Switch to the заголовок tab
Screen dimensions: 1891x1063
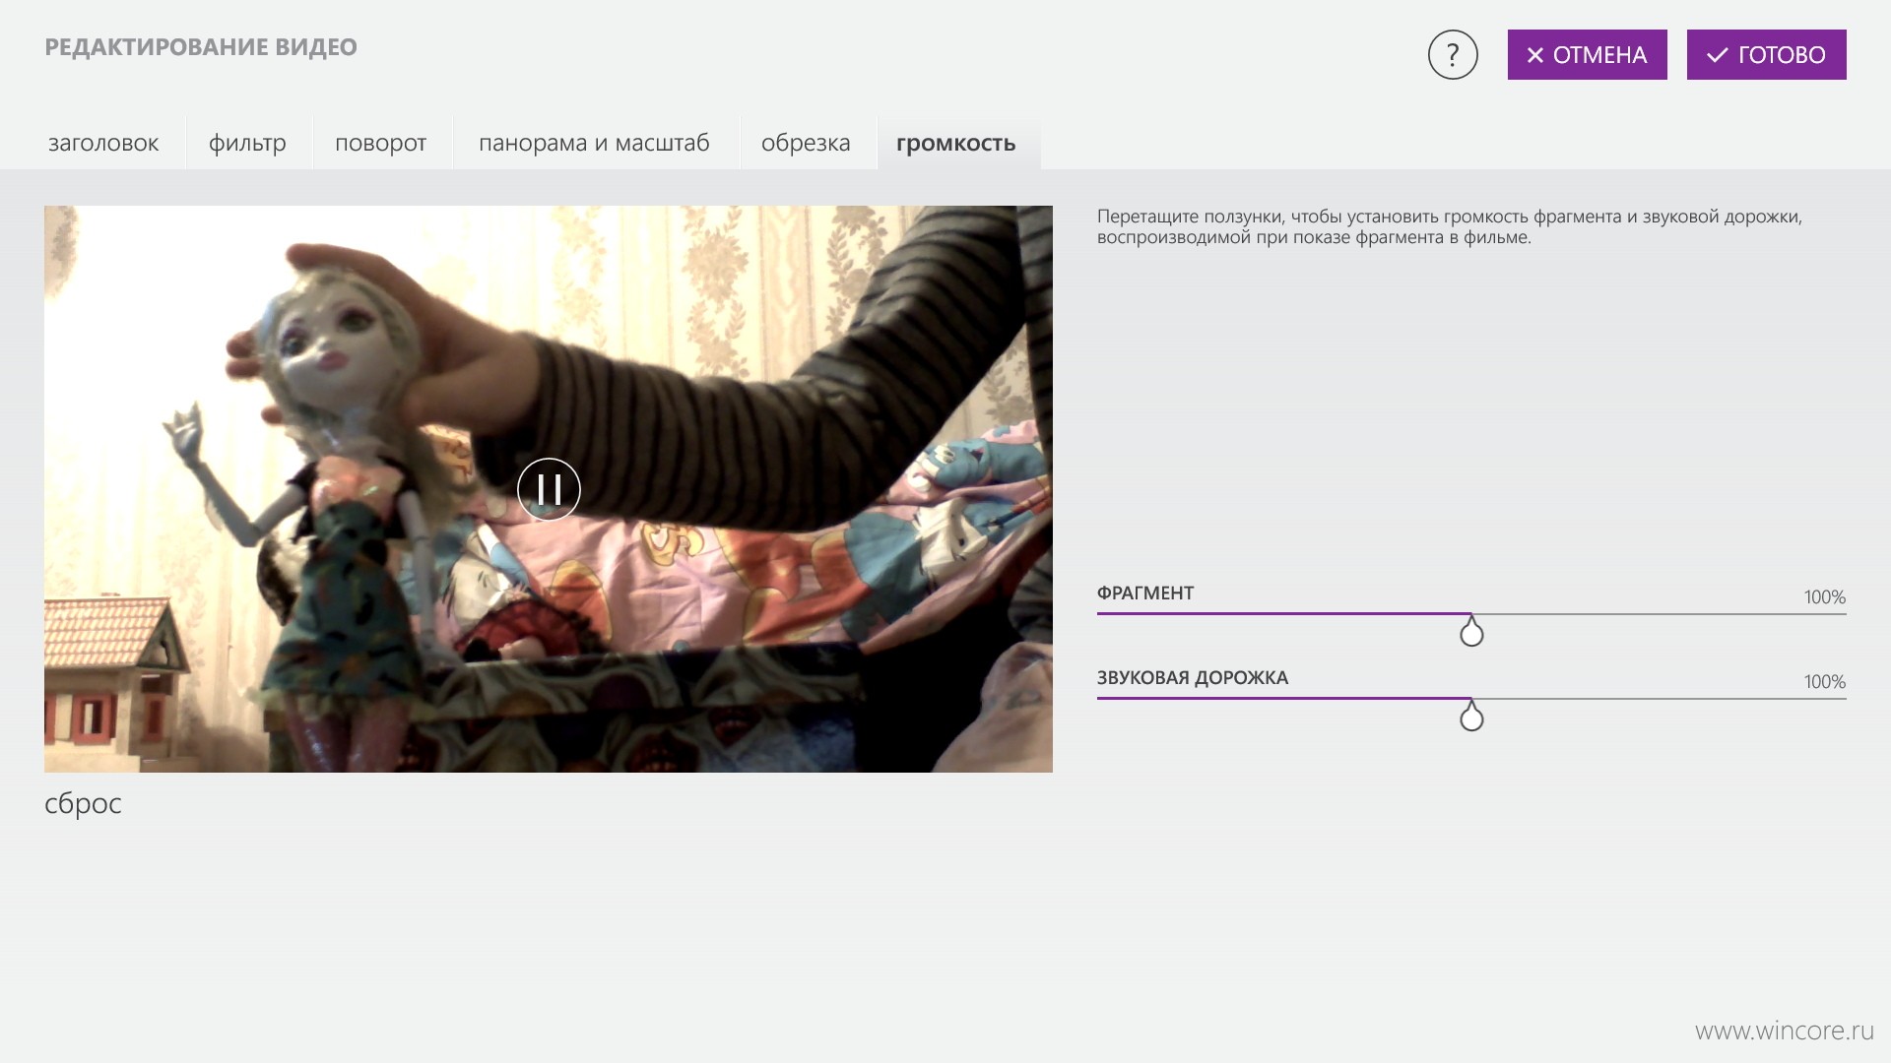(x=103, y=144)
